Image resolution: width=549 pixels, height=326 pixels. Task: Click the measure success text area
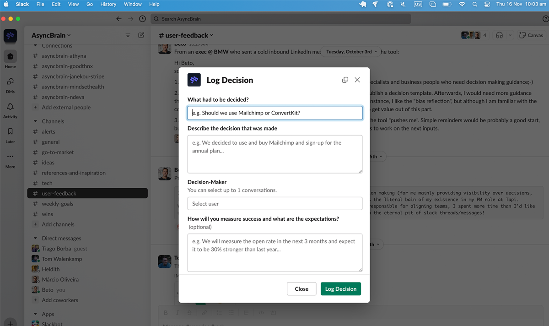pyautogui.click(x=275, y=253)
